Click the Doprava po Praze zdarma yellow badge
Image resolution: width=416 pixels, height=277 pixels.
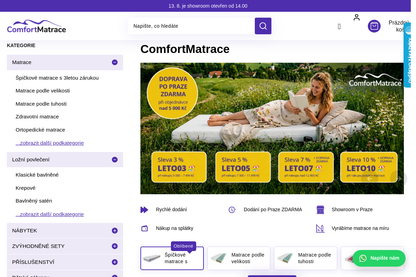[172, 93]
